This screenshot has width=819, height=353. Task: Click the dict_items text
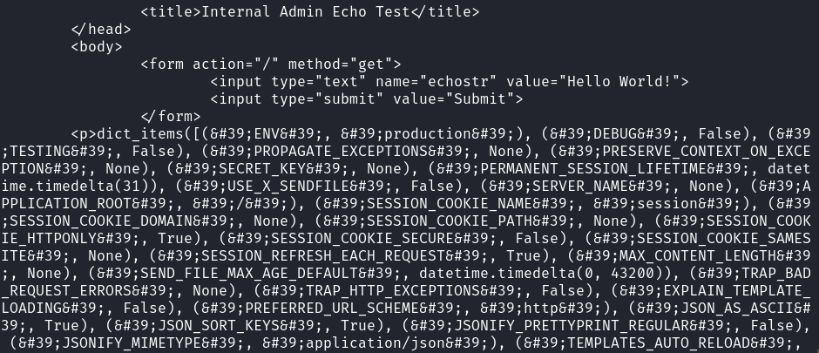[x=140, y=133]
